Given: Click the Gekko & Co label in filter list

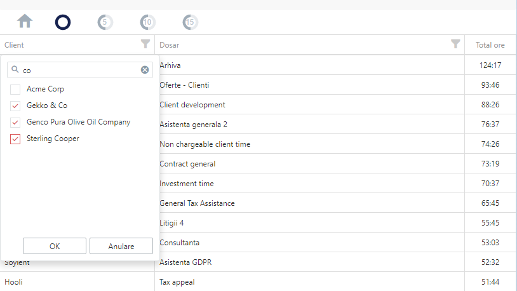Looking at the screenshot, I should point(47,105).
